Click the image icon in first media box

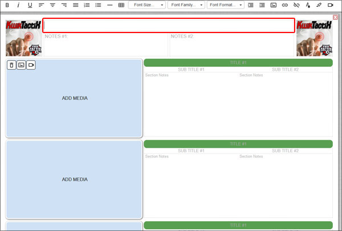click(x=21, y=65)
